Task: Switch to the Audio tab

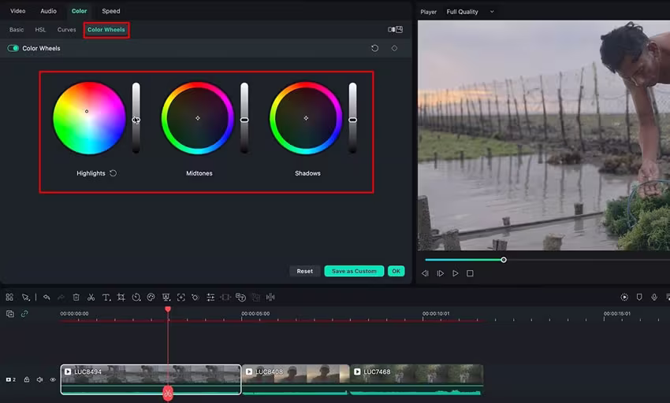Action: (48, 11)
